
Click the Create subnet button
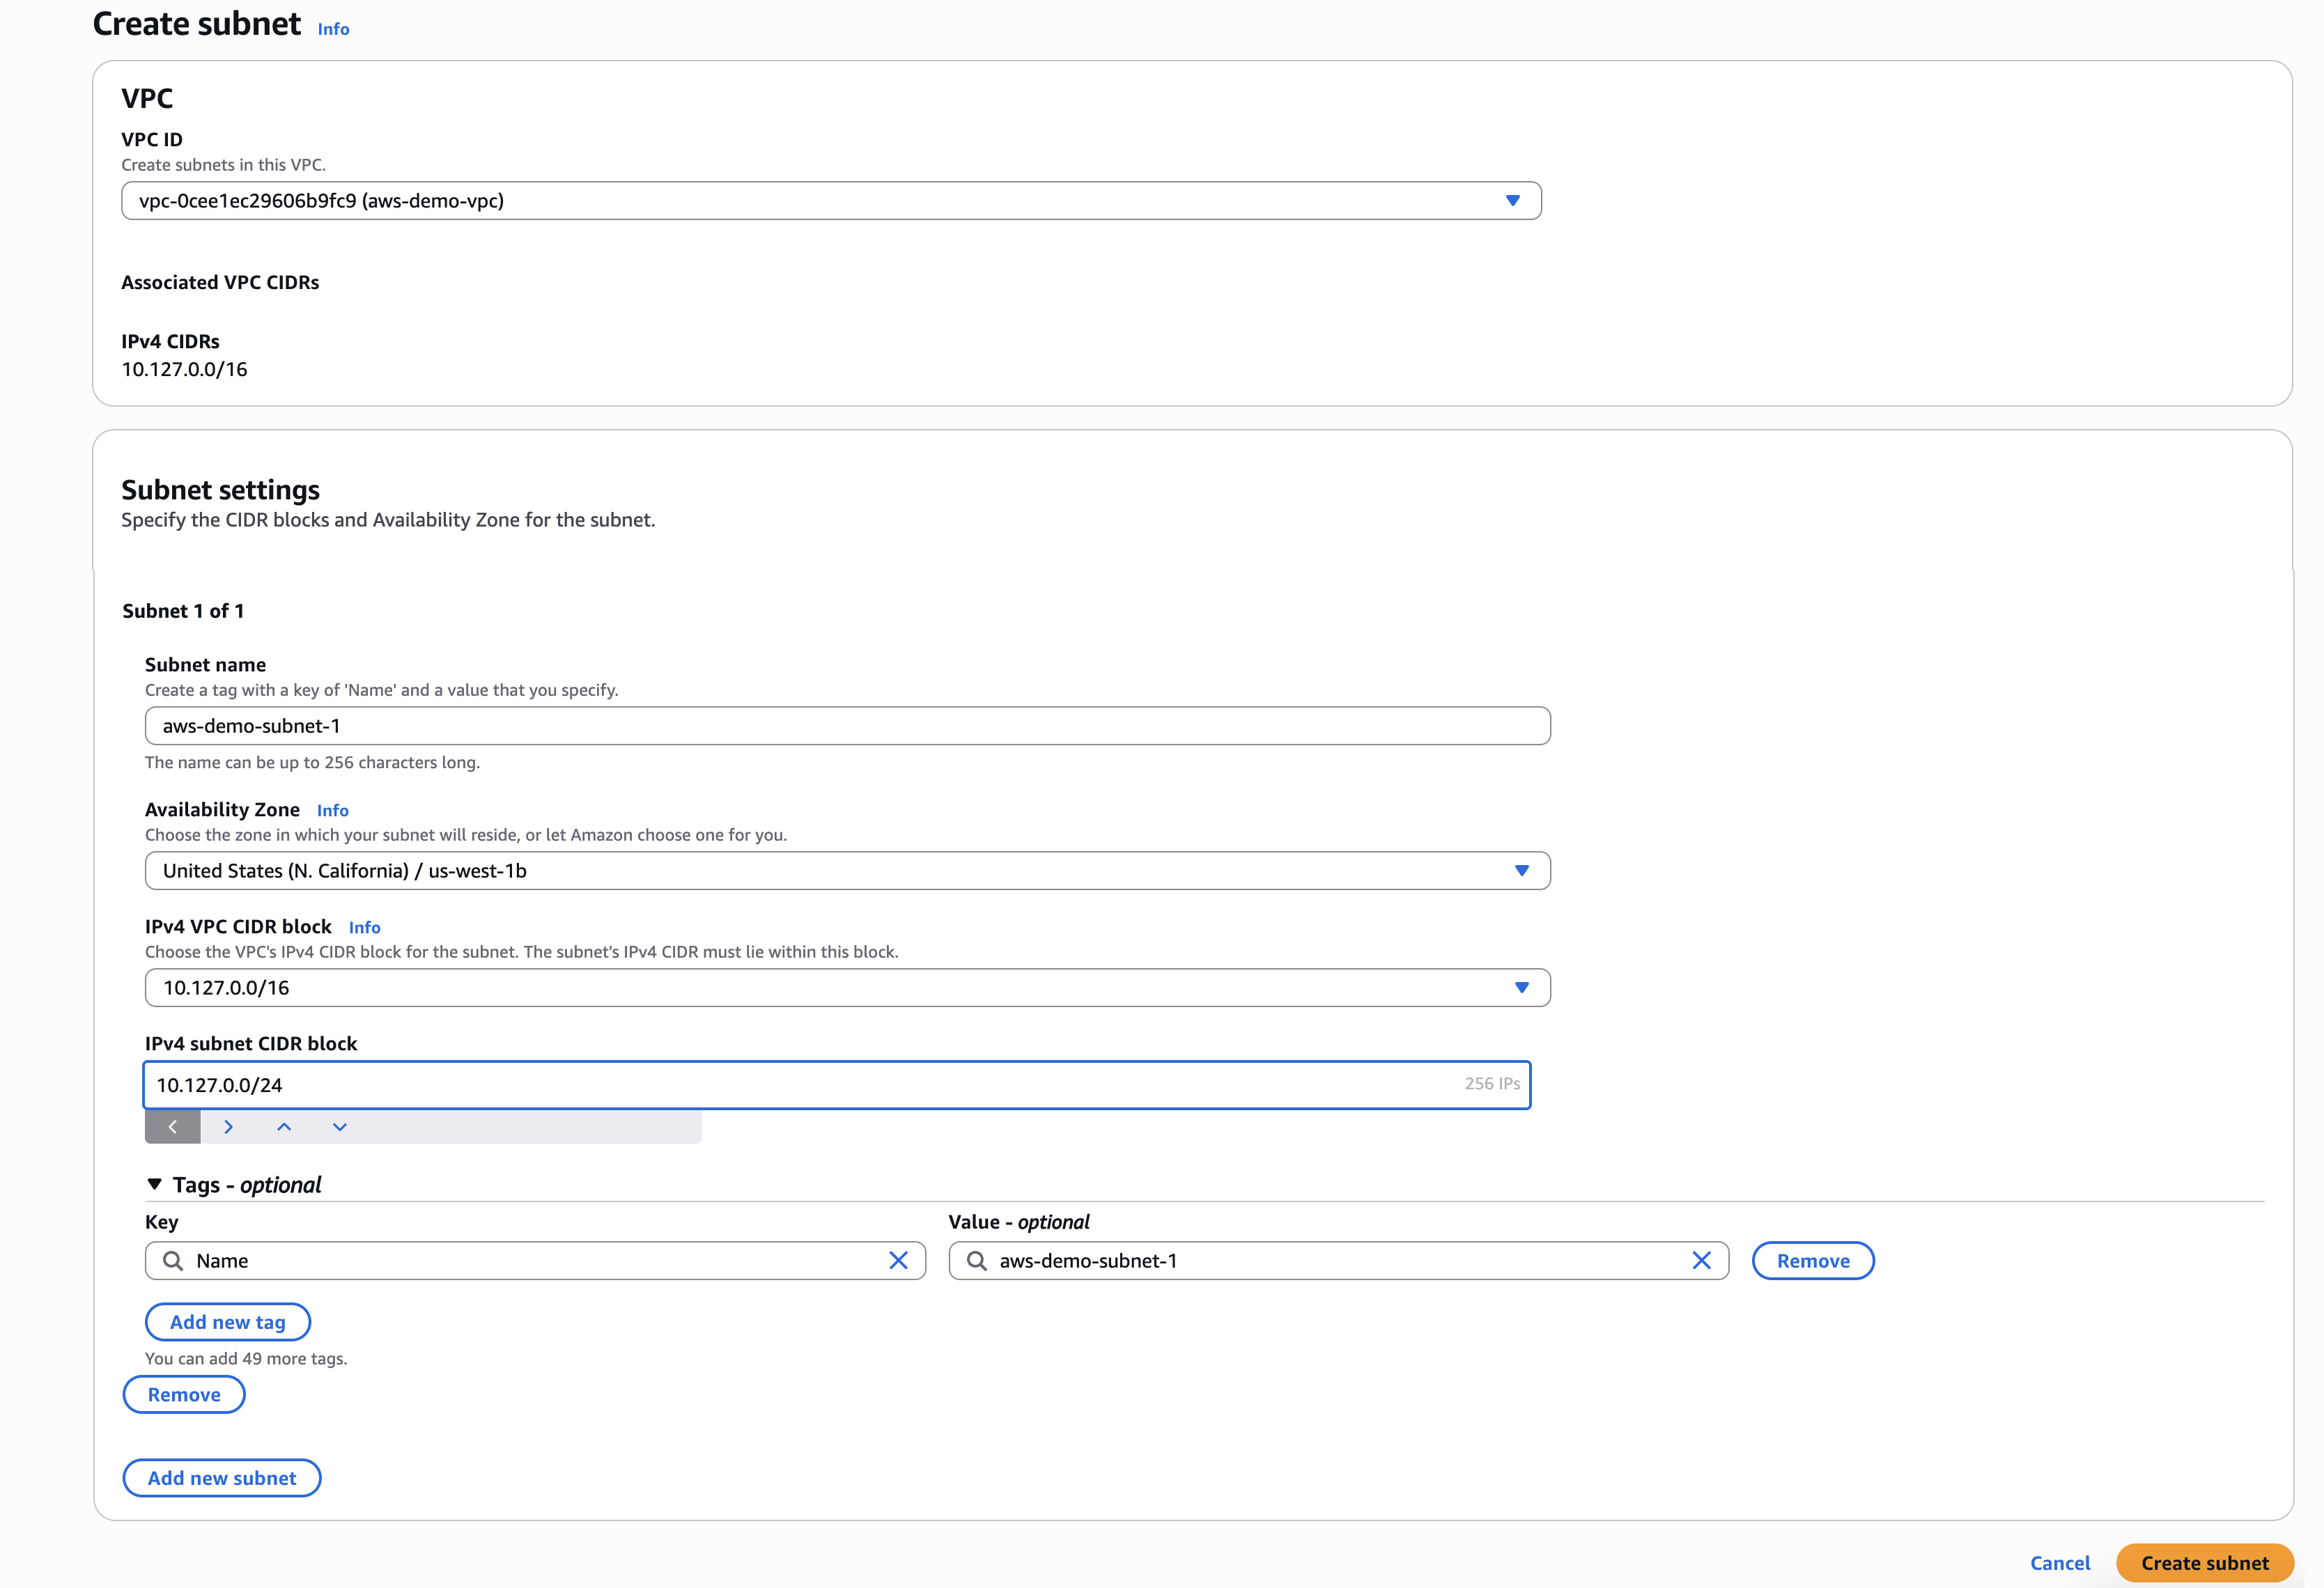pyautogui.click(x=2205, y=1563)
